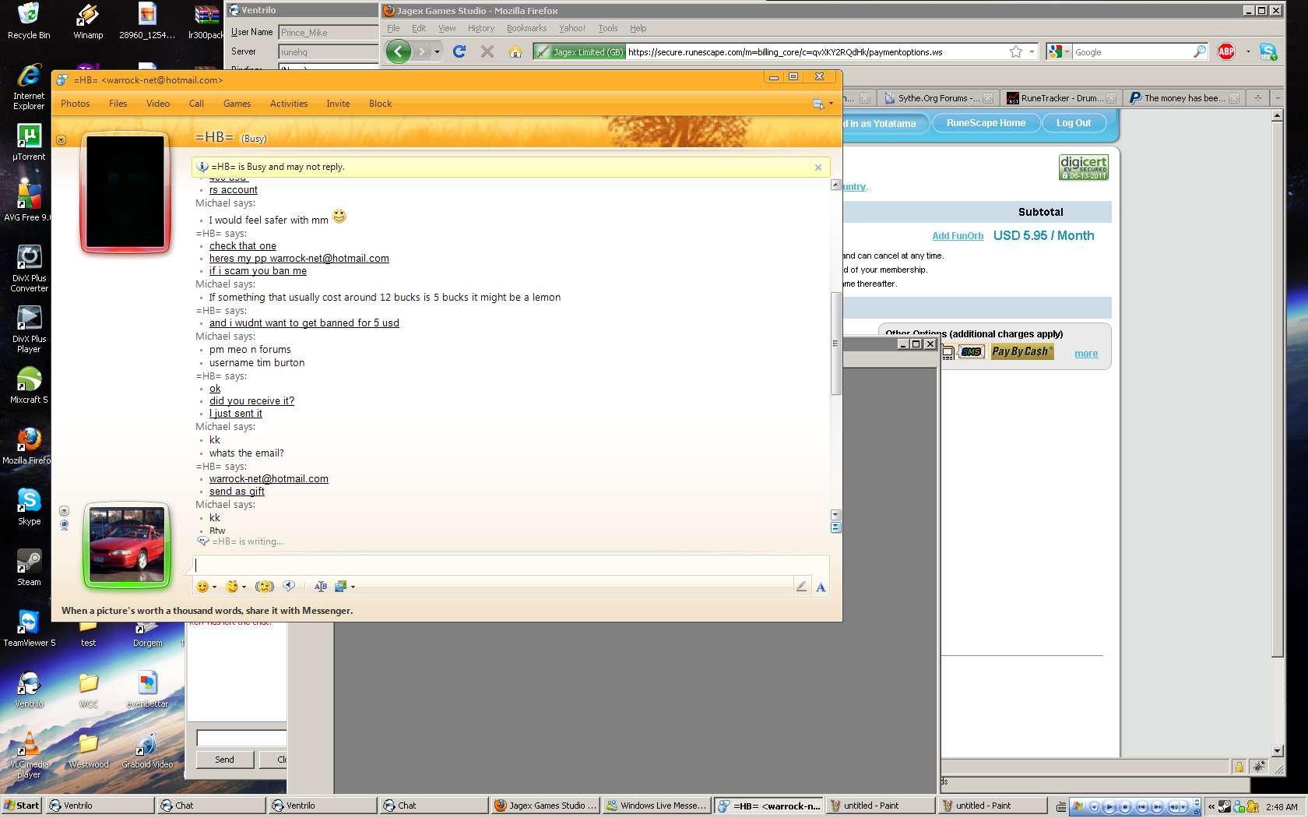1308x818 pixels.
Task: Open the Steam desktop shortcut
Action: (x=29, y=567)
